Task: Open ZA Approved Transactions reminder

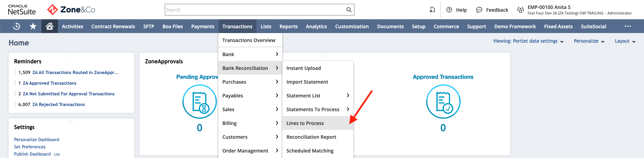Action: tap(50, 83)
